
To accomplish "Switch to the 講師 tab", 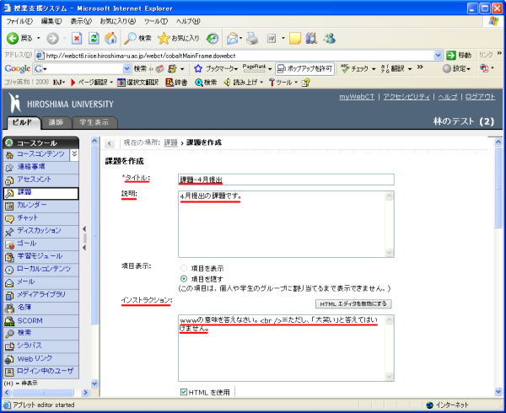I will click(x=56, y=122).
